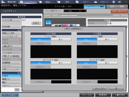This screenshot has width=129, height=97.
Task: Open the 両面とじ方向 setting
Action: [11, 33]
